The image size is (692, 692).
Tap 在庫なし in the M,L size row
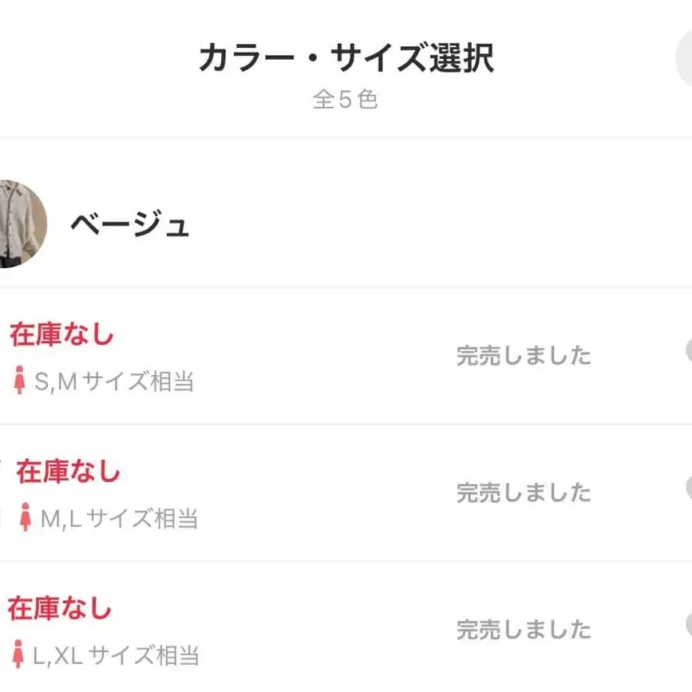pos(69,472)
